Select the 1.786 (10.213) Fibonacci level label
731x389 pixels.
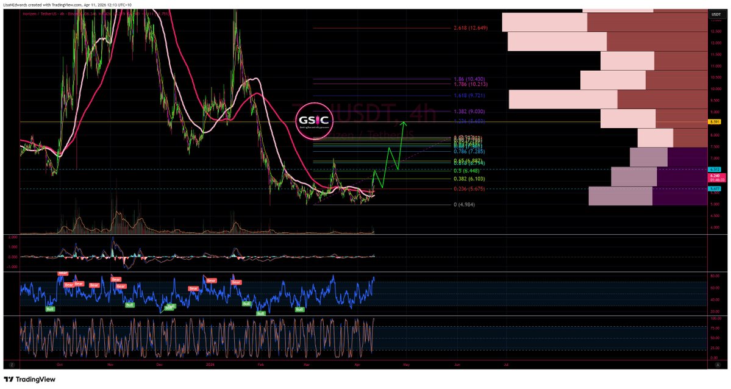point(471,84)
